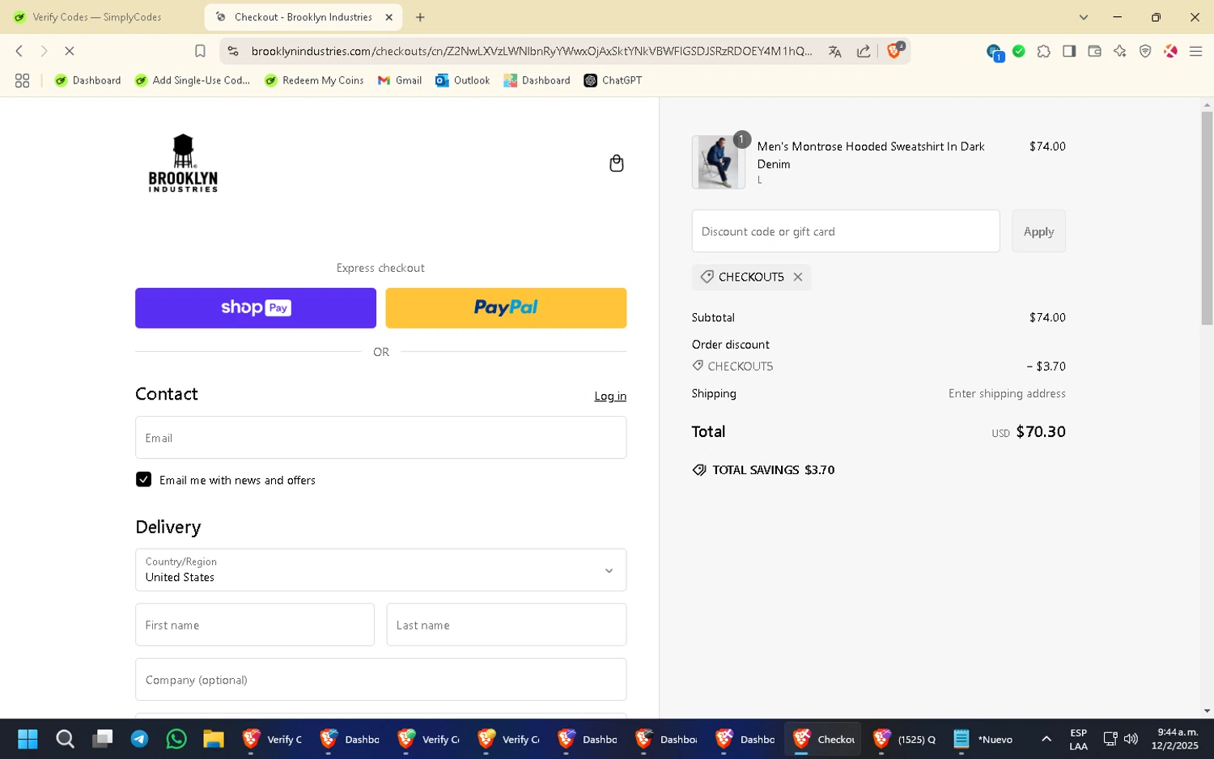Click the Brooklyn Industries logo
Viewport: 1214px width, 759px height.
pyautogui.click(x=183, y=163)
